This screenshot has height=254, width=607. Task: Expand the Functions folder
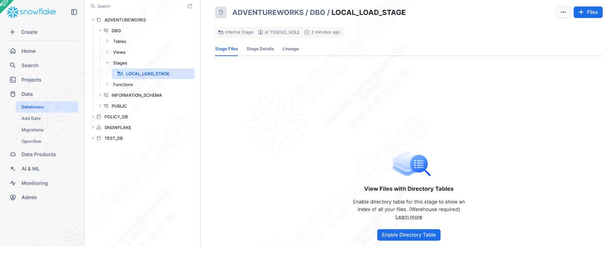[x=107, y=84]
